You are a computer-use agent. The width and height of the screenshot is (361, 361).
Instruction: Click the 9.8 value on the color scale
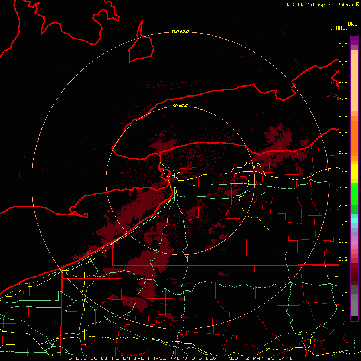pos(343,45)
